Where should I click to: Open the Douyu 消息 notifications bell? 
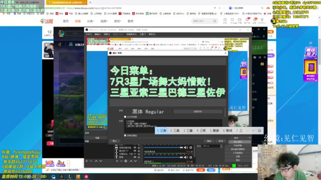(254, 21)
